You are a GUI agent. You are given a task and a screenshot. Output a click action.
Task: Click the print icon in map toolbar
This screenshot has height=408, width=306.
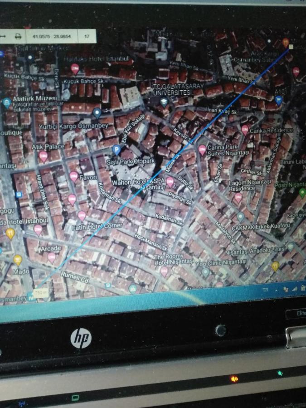[x=18, y=36]
